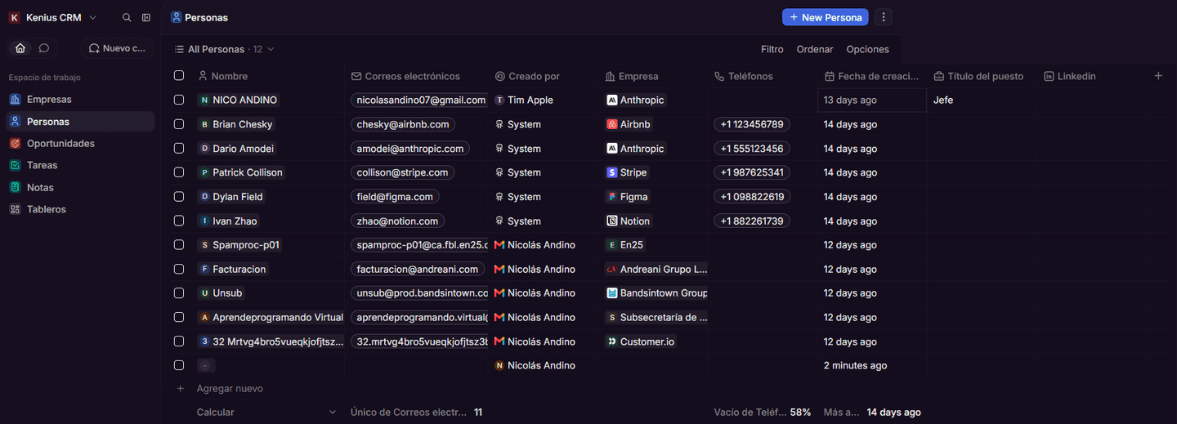
Task: Click the En25 company chip
Action: (x=625, y=245)
